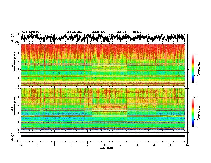Click the time axis tick label "4"

click(x=87, y=145)
